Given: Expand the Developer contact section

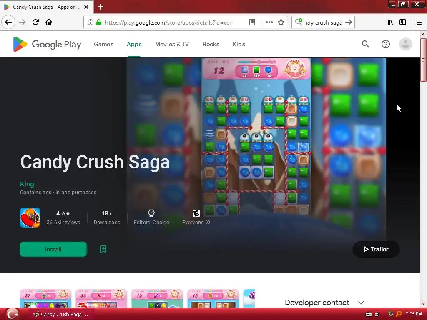Looking at the screenshot, I should click(x=324, y=302).
